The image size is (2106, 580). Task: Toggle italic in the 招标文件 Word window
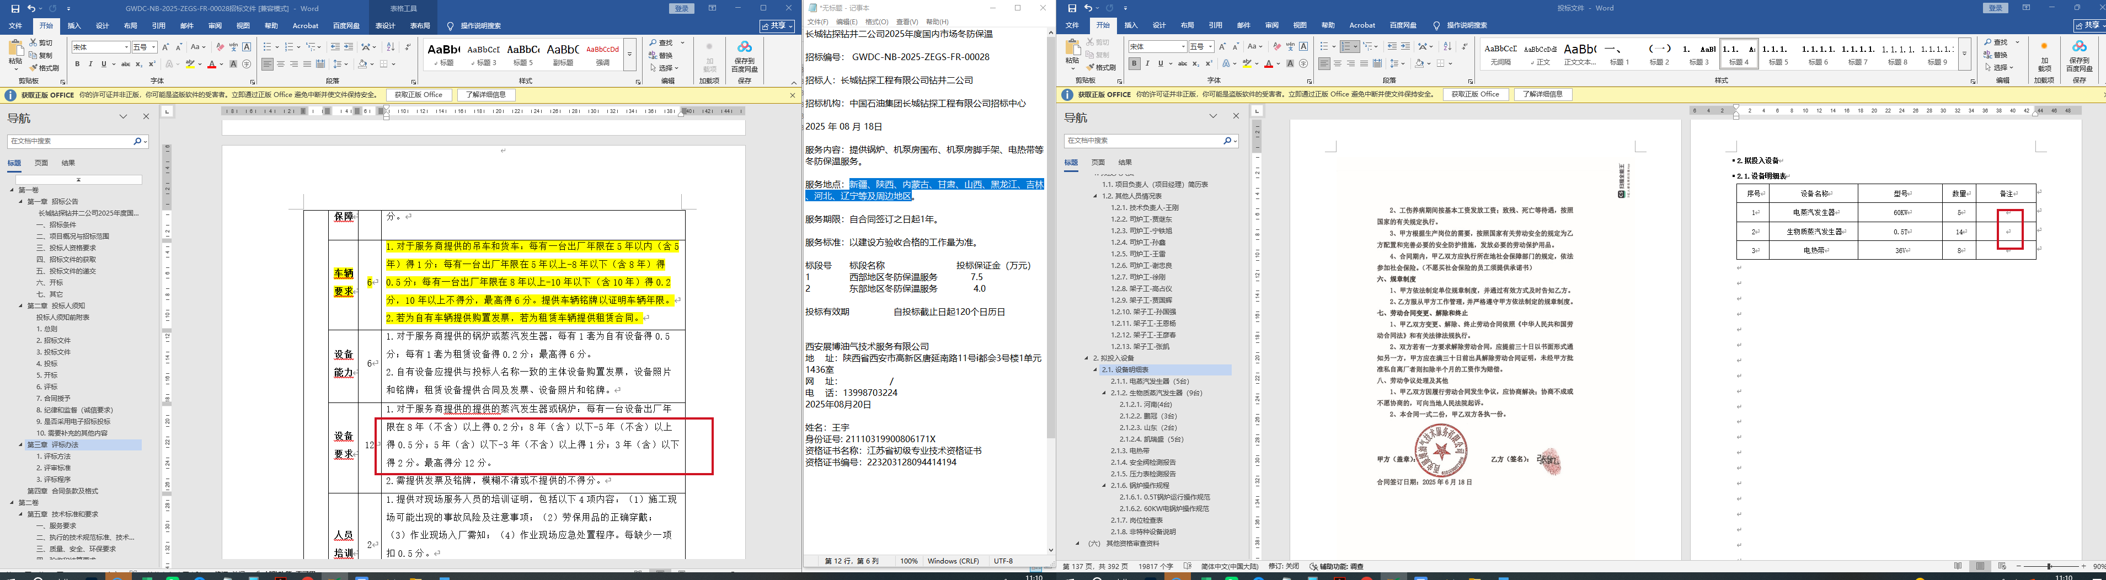91,64
